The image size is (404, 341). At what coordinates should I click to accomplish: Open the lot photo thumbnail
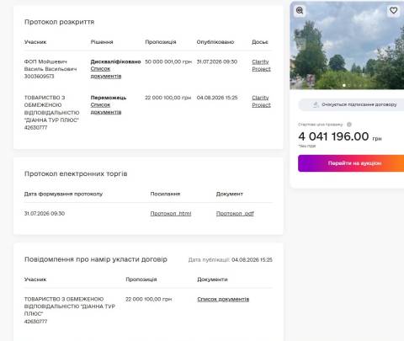pyautogui.click(x=347, y=45)
